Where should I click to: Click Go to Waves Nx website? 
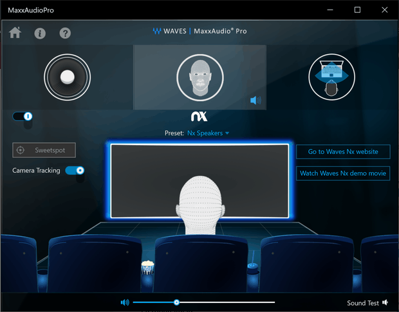coord(343,151)
